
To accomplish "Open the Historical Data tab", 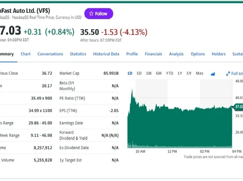I will [x=106, y=54].
